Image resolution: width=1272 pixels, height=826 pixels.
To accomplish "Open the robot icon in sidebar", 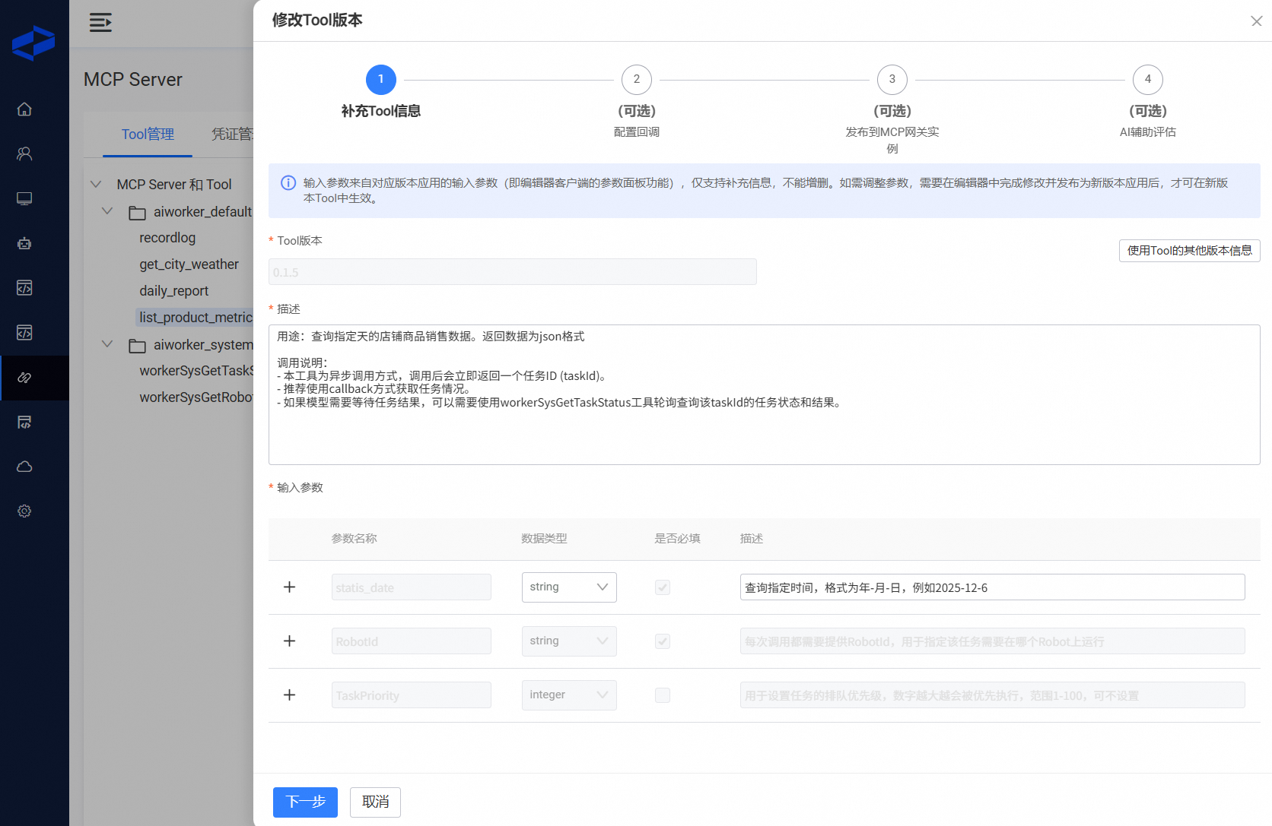I will [24, 243].
